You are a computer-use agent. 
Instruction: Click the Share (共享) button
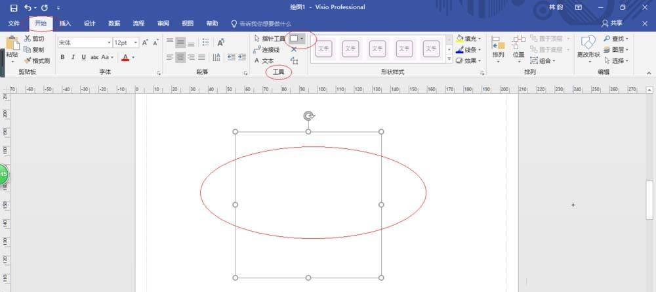point(611,24)
